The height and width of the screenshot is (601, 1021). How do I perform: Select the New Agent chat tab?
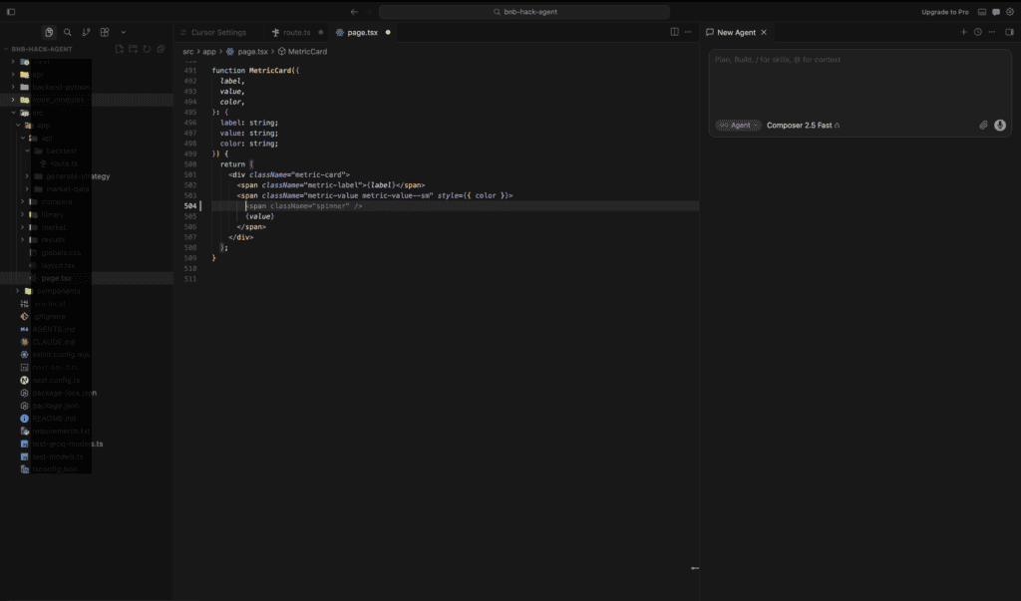tap(737, 32)
